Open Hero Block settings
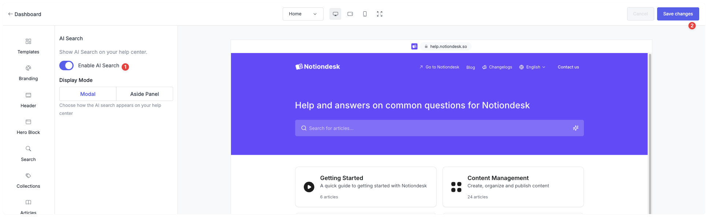Viewport: 708px width, 217px height. [28, 126]
